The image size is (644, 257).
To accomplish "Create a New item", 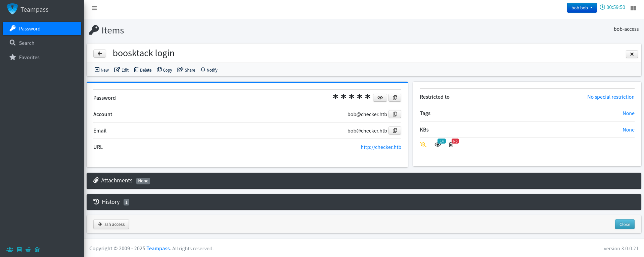I will 102,70.
